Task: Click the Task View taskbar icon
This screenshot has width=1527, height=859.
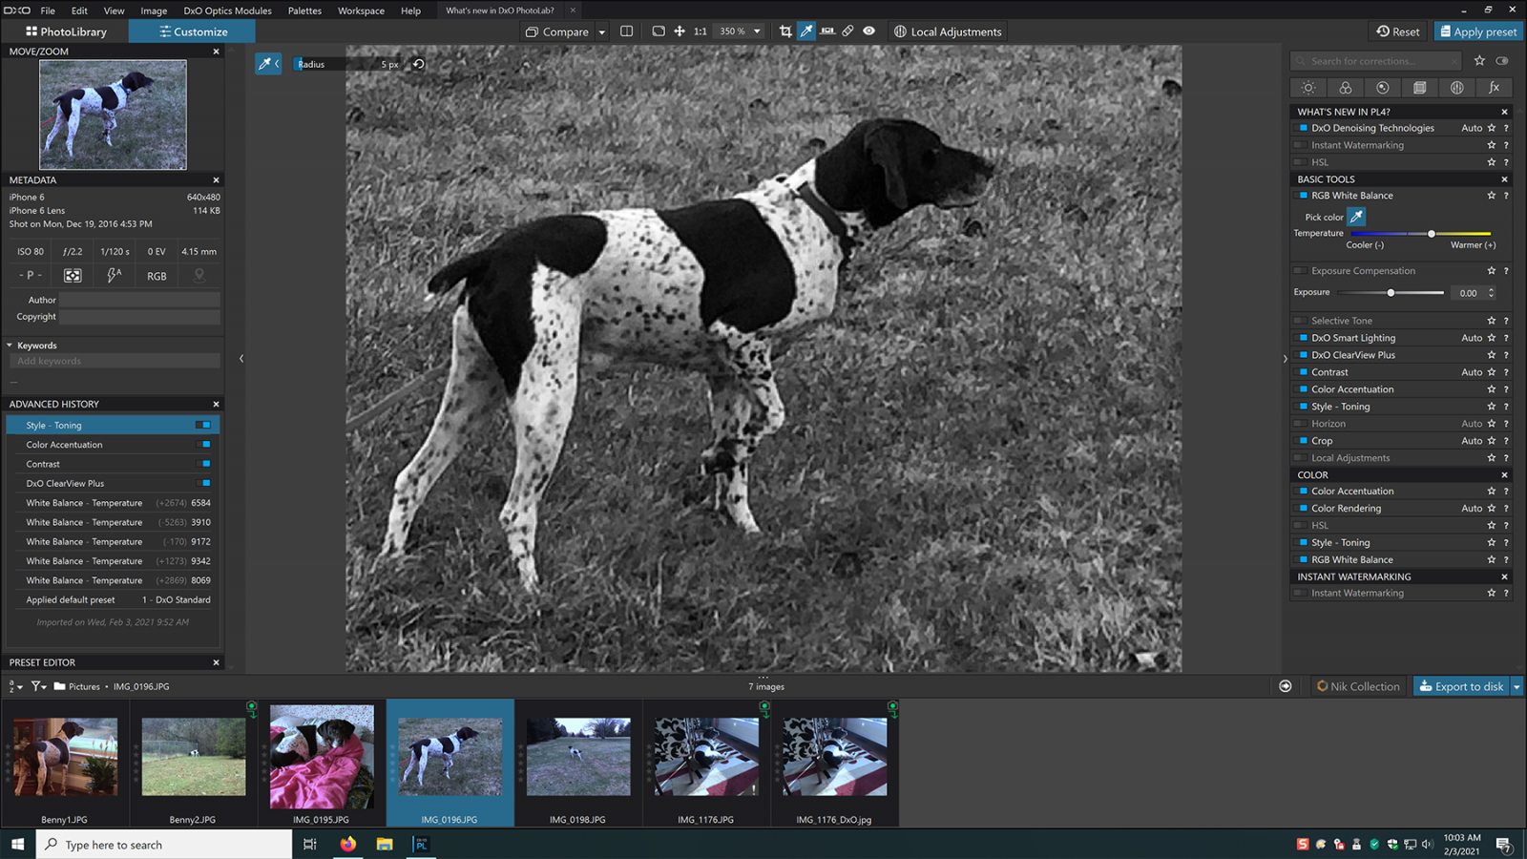Action: point(310,845)
